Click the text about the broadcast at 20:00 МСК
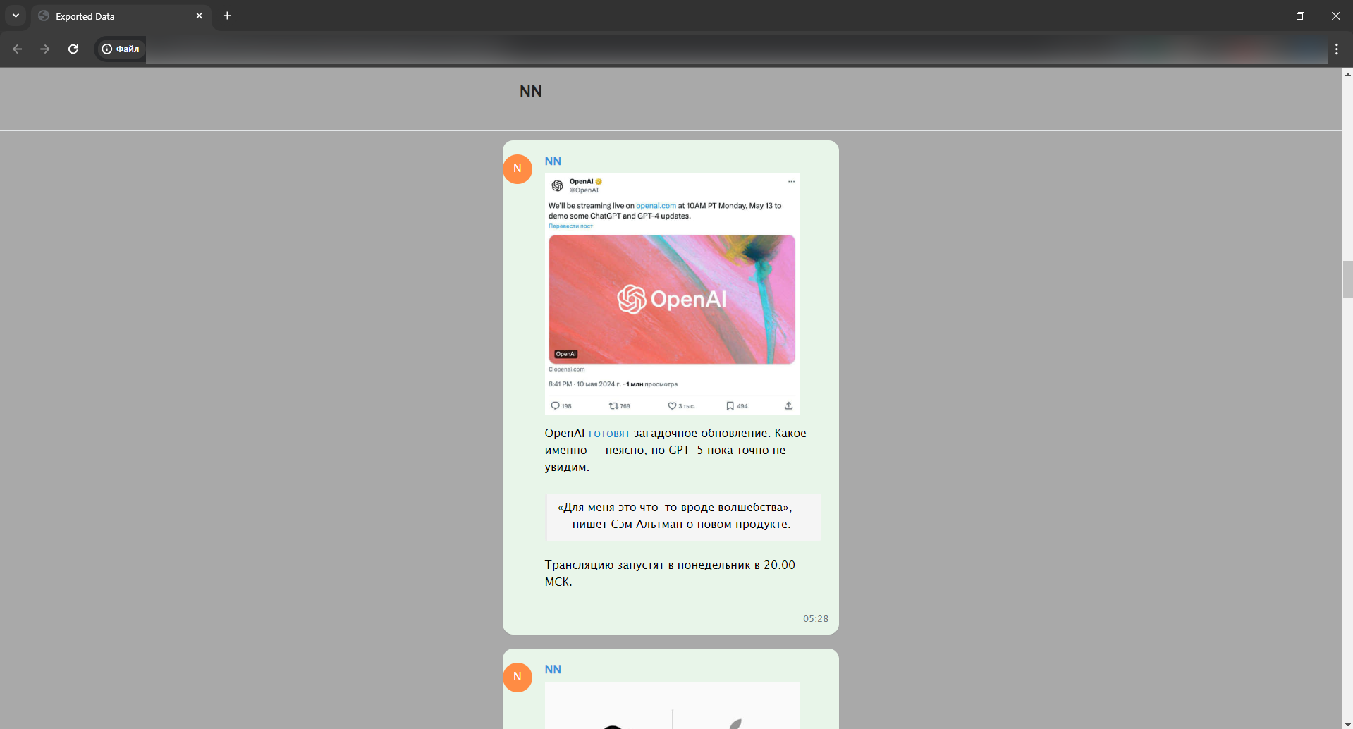Viewport: 1353px width, 729px height. pyautogui.click(x=670, y=573)
